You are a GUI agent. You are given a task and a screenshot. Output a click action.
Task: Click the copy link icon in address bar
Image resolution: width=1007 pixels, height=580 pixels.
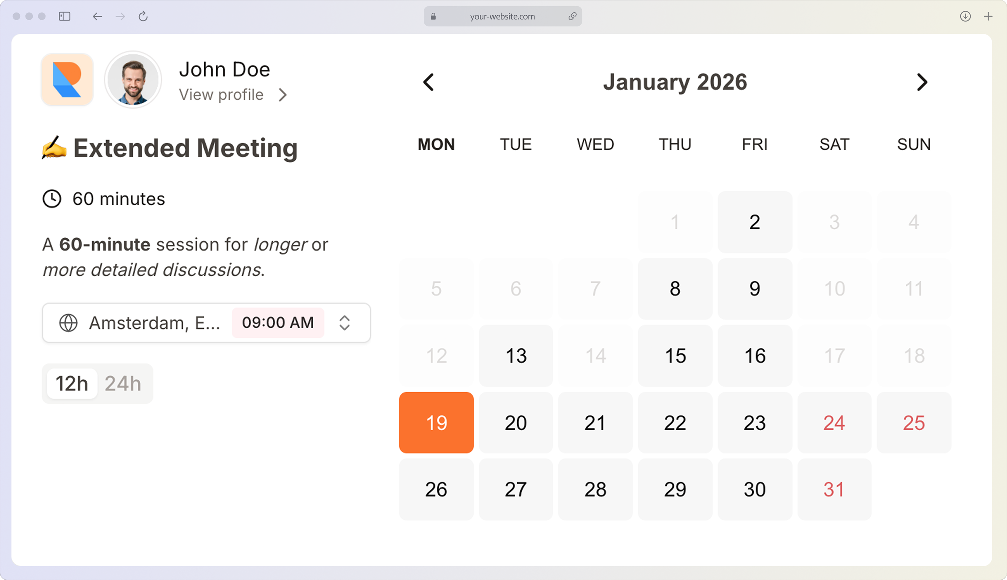572,16
